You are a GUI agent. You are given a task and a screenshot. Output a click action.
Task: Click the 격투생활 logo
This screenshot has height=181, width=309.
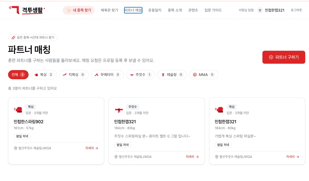[27, 10]
